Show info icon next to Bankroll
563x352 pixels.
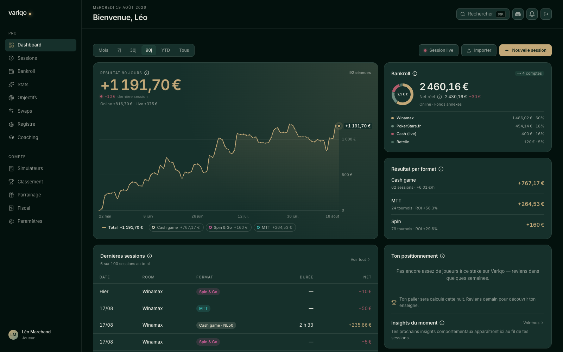(x=415, y=74)
